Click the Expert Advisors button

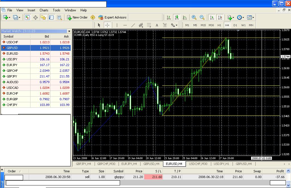[x=112, y=17]
